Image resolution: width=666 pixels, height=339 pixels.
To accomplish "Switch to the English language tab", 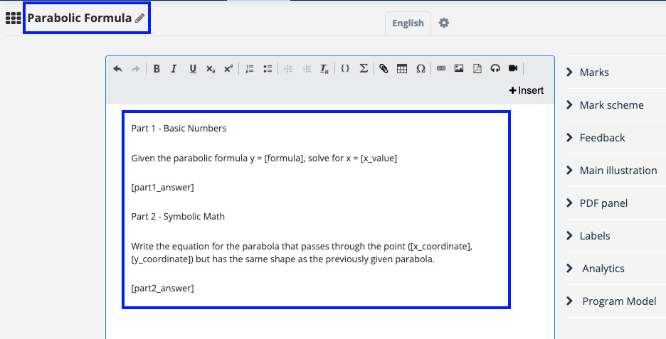I will [x=408, y=23].
